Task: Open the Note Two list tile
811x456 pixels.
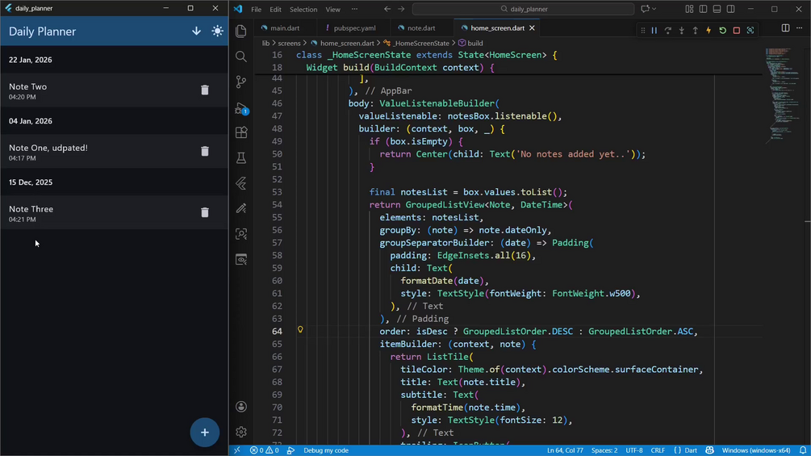Action: [114, 90]
